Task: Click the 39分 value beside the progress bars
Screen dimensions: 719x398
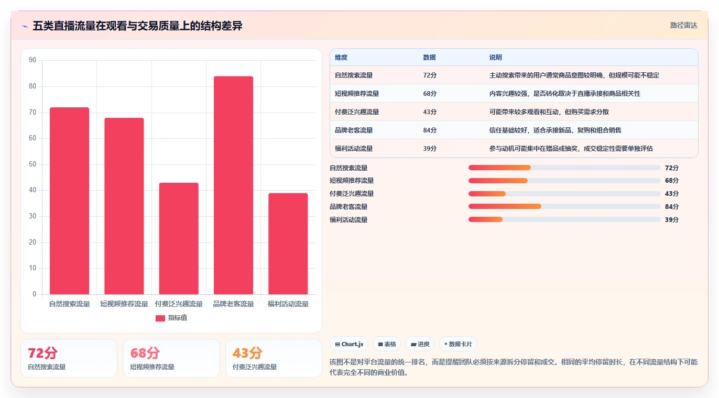Action: tap(672, 220)
